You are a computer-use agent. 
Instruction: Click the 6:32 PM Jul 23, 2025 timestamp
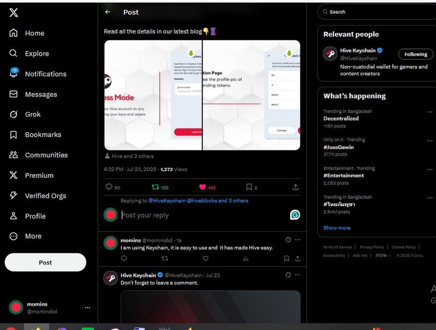point(130,169)
